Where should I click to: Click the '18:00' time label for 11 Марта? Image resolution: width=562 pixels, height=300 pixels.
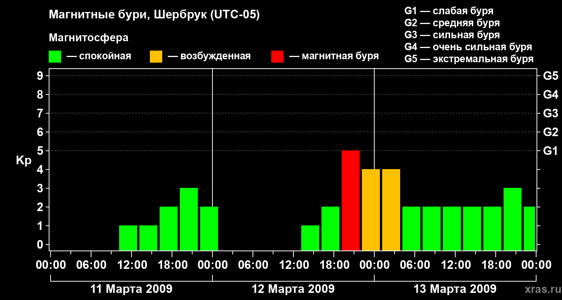tap(172, 265)
